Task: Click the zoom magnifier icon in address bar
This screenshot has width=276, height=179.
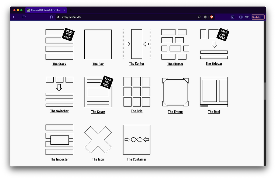Action: coord(199,17)
